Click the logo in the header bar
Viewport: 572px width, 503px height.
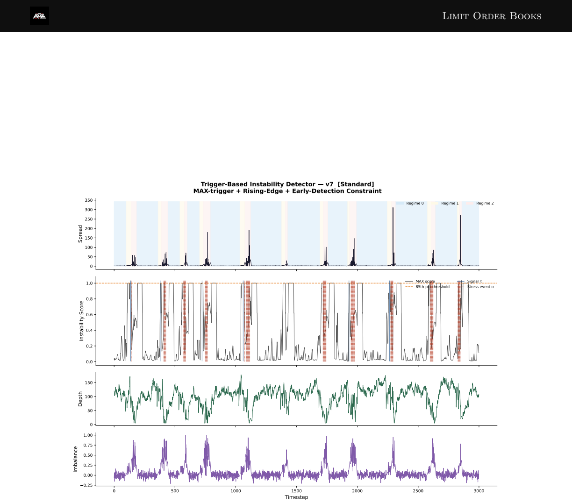point(39,16)
